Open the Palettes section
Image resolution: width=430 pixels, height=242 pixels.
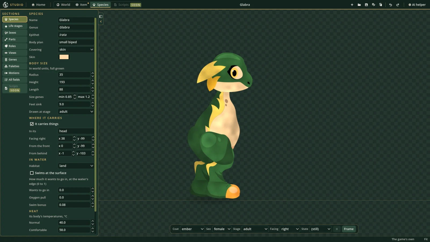coord(15,66)
